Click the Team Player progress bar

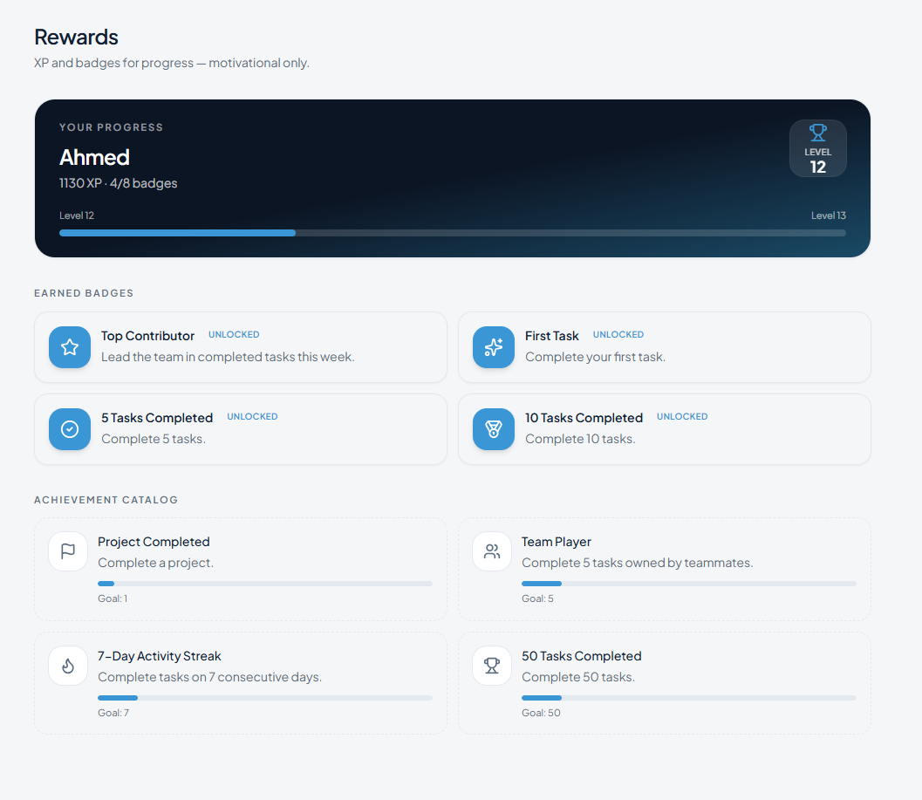coord(689,584)
